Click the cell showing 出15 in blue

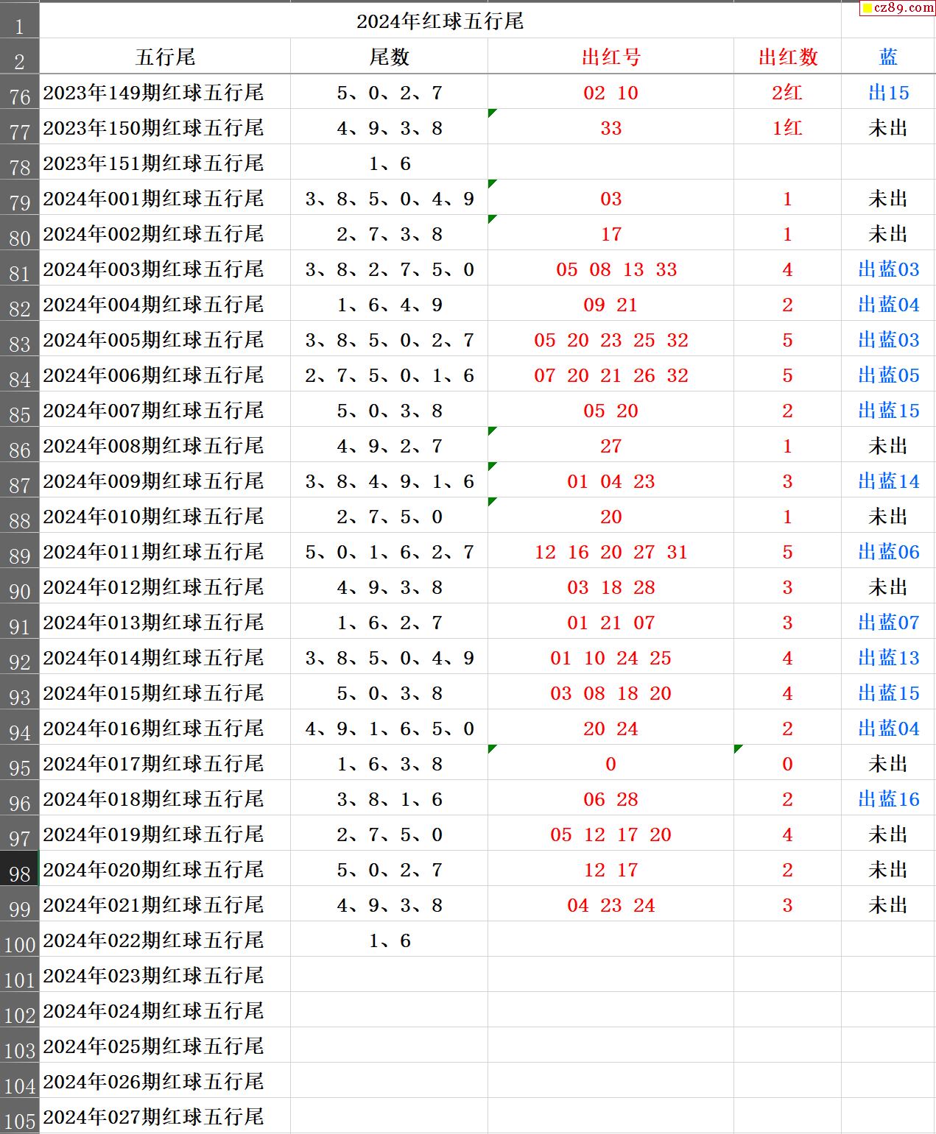coord(888,93)
